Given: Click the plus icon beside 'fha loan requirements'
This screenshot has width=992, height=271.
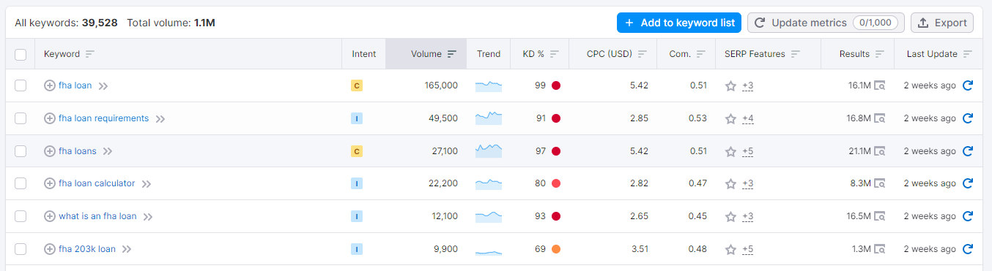Looking at the screenshot, I should pos(50,118).
